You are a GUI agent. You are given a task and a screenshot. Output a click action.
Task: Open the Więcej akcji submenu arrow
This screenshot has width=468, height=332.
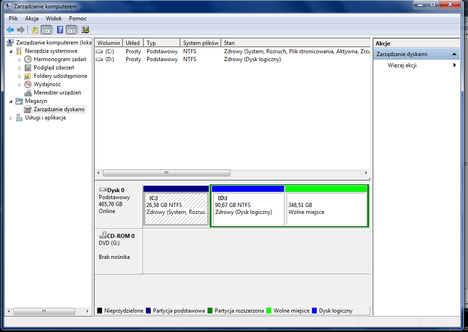click(x=455, y=65)
